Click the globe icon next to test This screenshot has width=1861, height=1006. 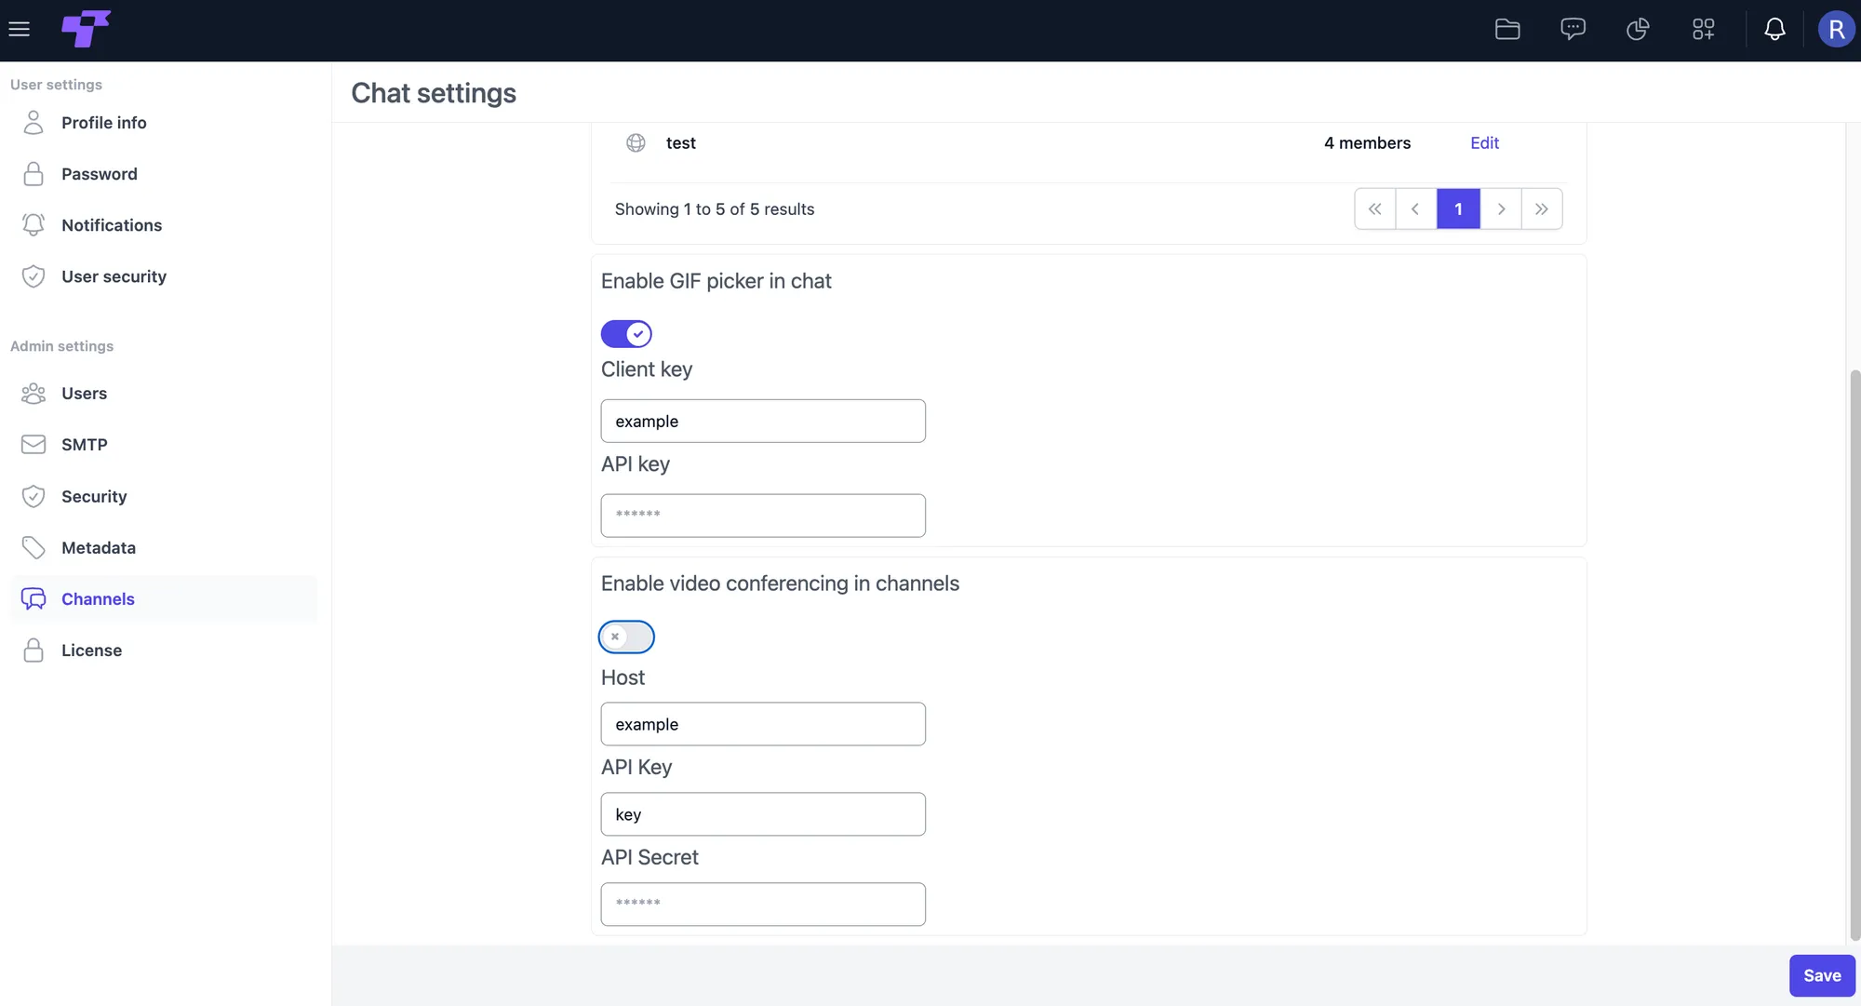pyautogui.click(x=636, y=142)
